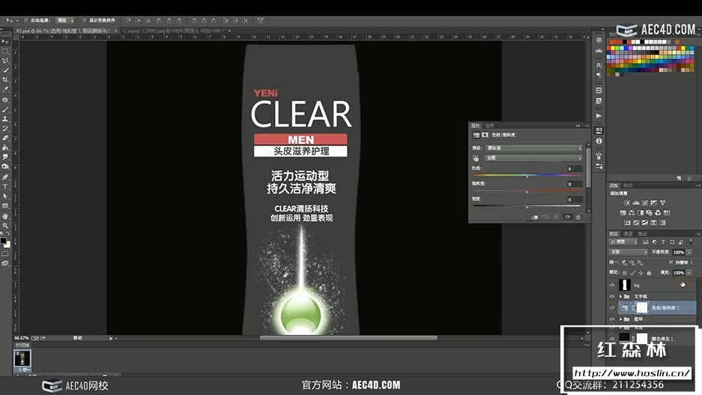Open the opacity 100% dropdown arrow
702x395 pixels.
689,252
